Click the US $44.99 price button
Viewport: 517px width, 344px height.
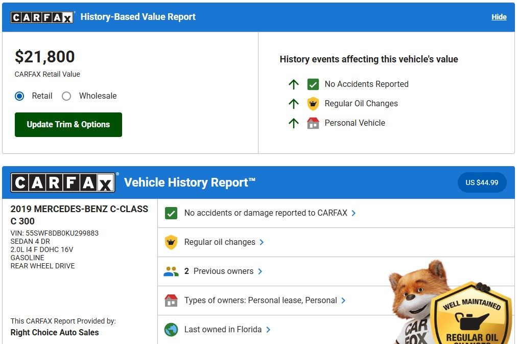click(x=482, y=182)
